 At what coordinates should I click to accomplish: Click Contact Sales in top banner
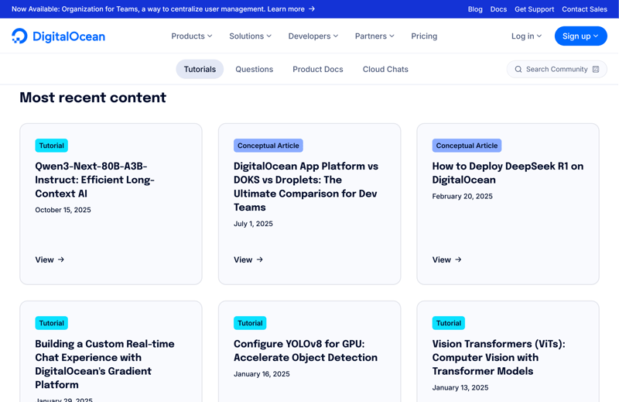click(584, 9)
